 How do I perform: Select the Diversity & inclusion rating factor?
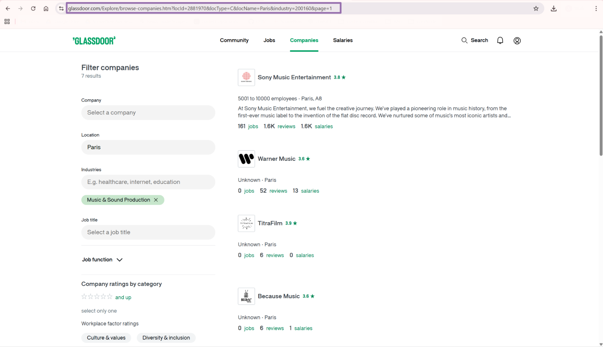click(166, 338)
